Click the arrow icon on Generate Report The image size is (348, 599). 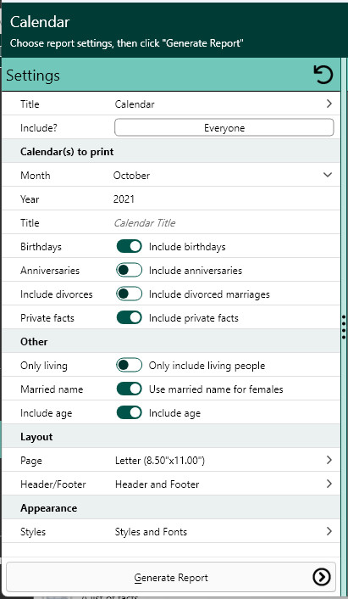[321, 577]
